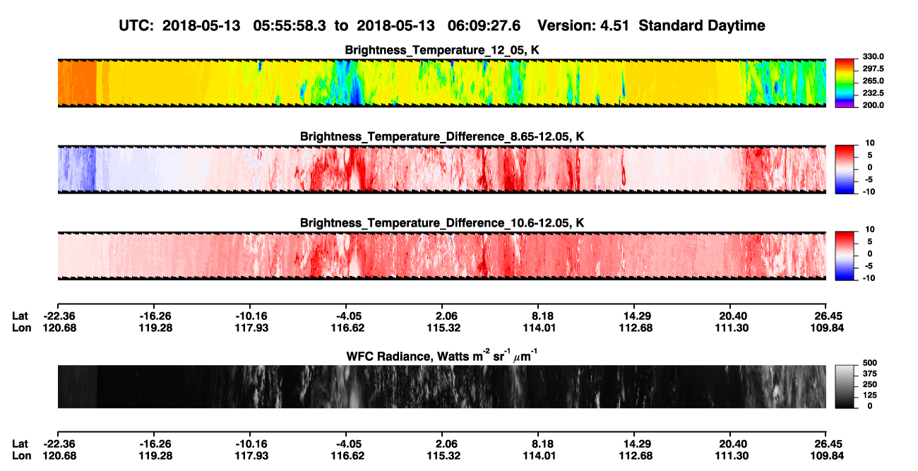Click latitude '-10.16' above the WFC panel
Image resolution: width=918 pixels, height=471 pixels.
coord(250,316)
